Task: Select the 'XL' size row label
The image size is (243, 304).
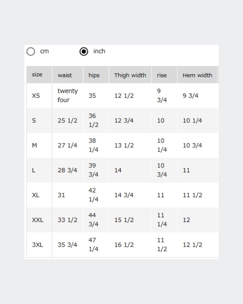Action: point(36,195)
